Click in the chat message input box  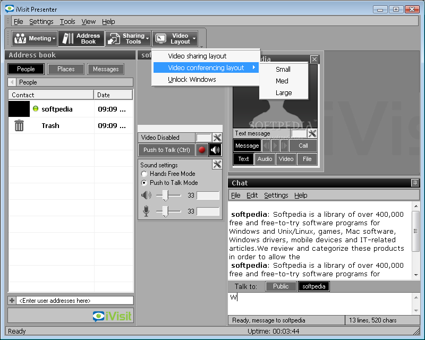320,304
